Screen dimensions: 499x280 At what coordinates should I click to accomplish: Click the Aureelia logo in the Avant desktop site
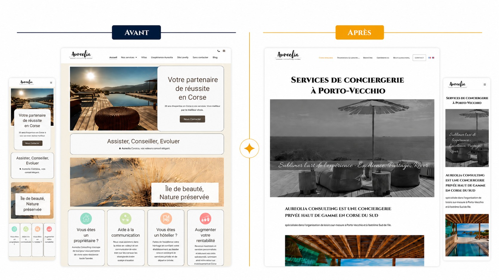coord(81,55)
